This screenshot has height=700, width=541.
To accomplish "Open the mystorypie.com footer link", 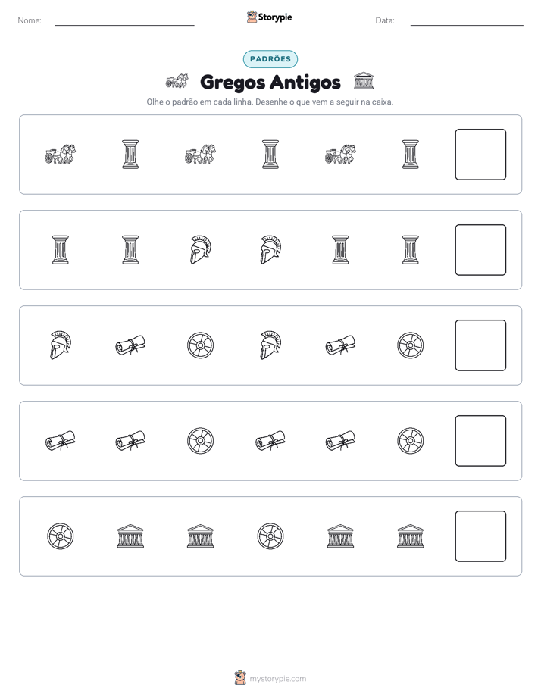I will point(277,679).
